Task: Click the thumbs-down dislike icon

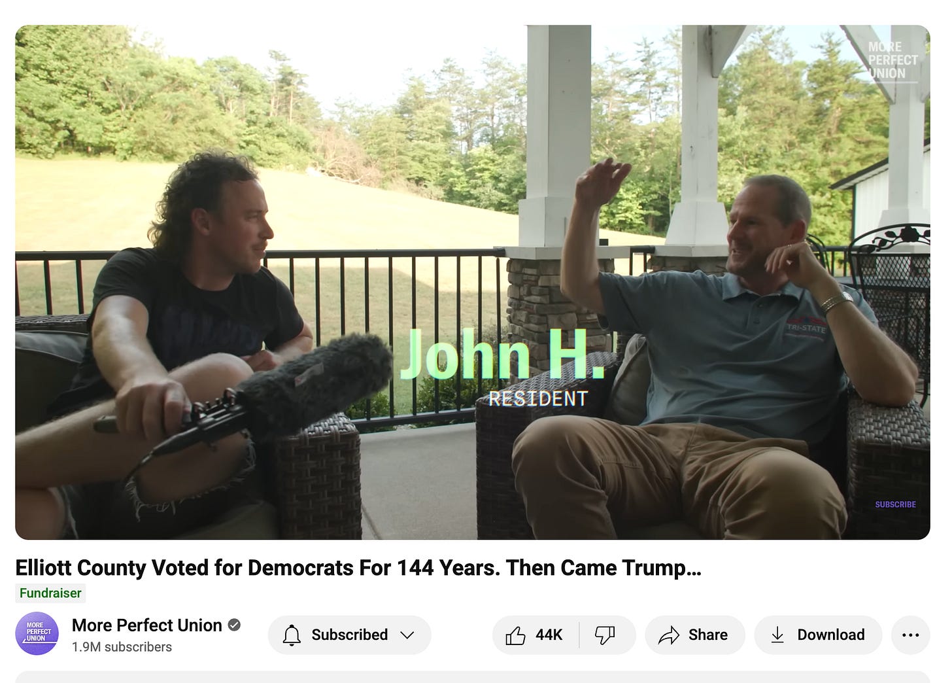Action: (x=605, y=635)
